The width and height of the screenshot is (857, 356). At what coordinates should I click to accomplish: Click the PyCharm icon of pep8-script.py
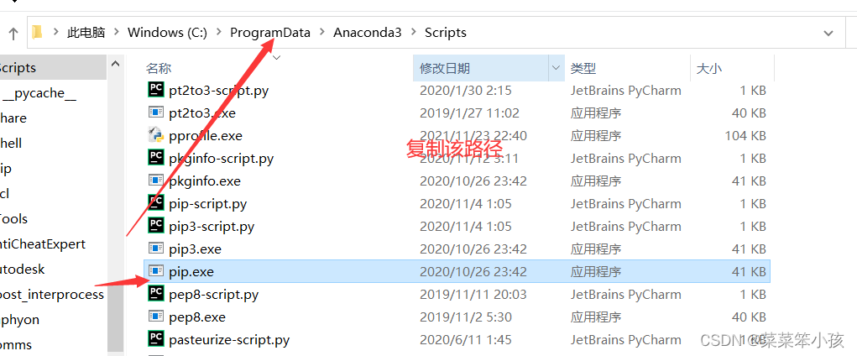click(156, 294)
